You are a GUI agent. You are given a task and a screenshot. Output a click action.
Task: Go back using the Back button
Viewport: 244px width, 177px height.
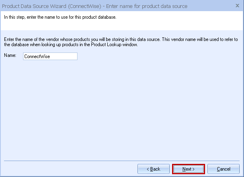153,169
